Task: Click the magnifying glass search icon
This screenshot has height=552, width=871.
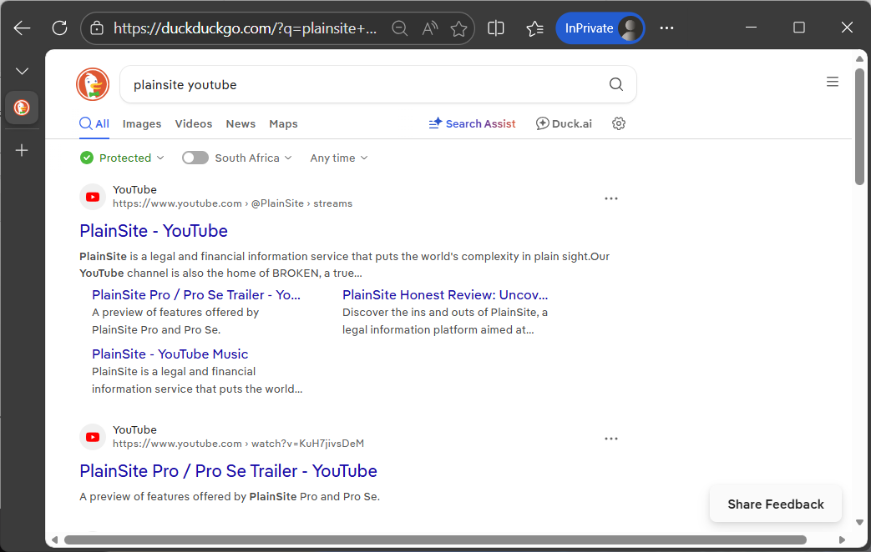Action: [x=615, y=84]
